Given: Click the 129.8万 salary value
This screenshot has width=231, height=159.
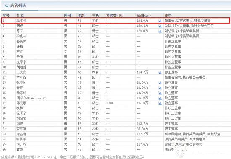Looking at the screenshot, I should pos(142,31).
